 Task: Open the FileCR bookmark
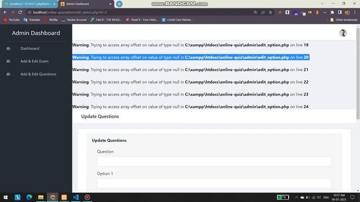click(x=106, y=20)
